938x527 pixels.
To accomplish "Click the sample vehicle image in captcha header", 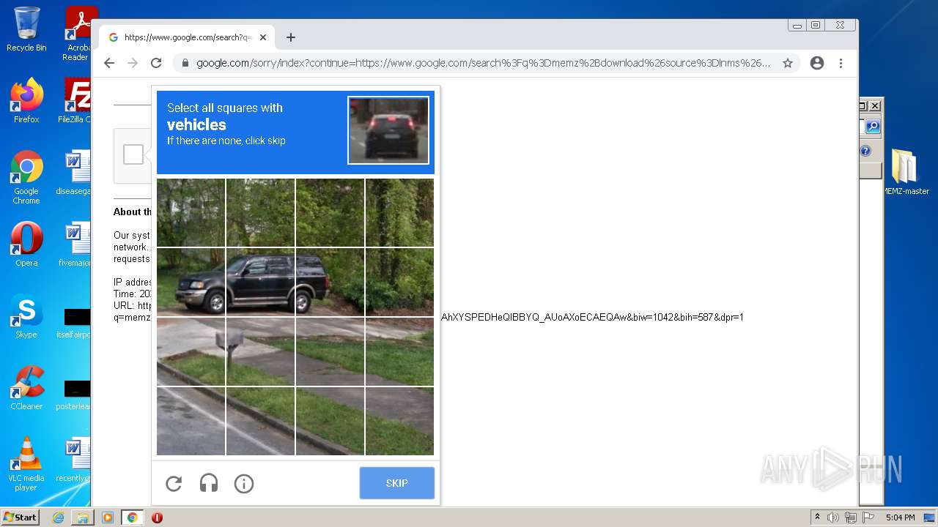I will (x=388, y=130).
